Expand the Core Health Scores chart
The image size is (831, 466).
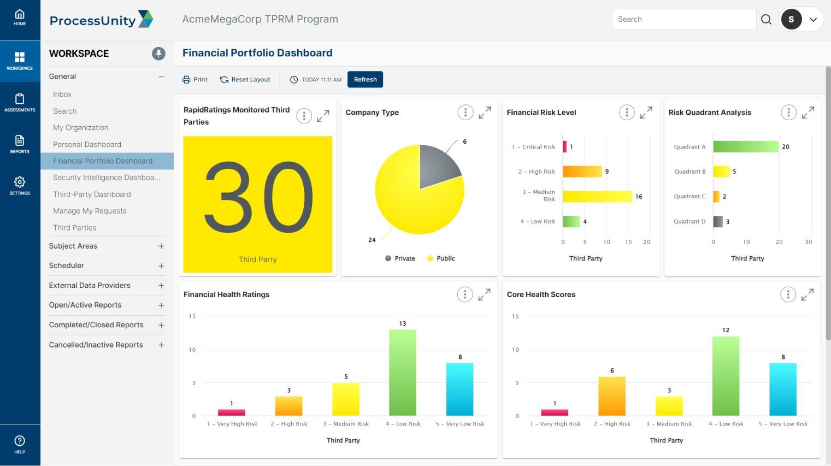point(808,294)
